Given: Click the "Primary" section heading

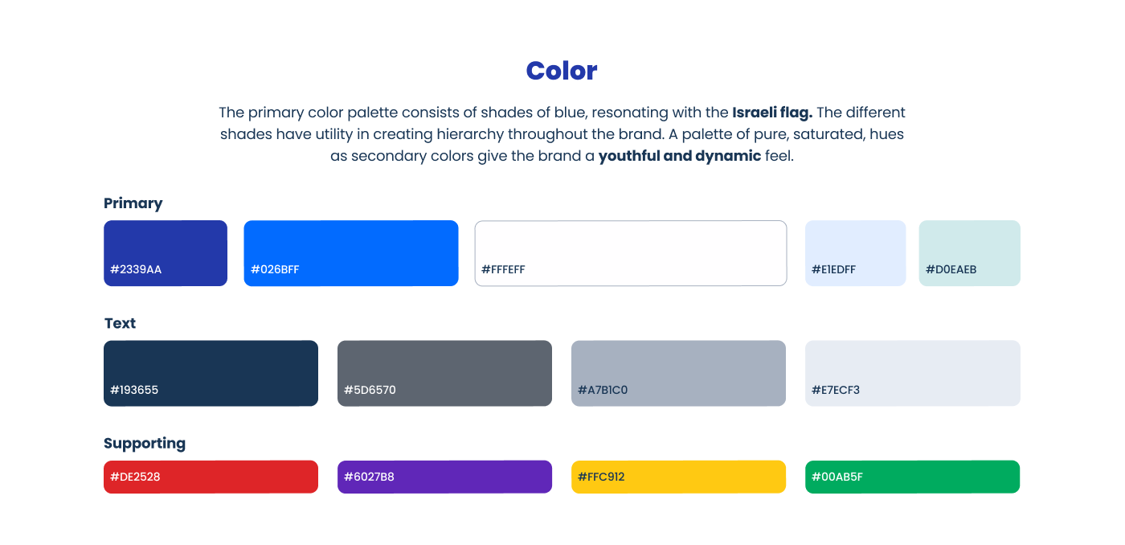Looking at the screenshot, I should (x=133, y=203).
